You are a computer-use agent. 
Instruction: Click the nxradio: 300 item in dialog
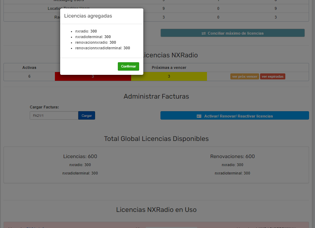point(86,31)
